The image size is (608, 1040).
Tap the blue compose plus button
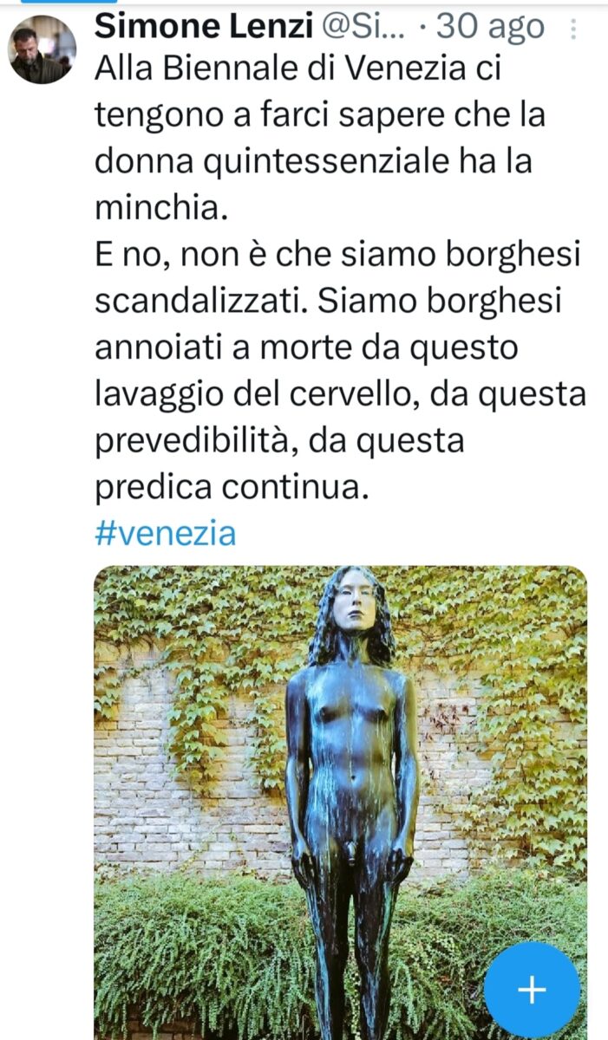[x=532, y=990]
